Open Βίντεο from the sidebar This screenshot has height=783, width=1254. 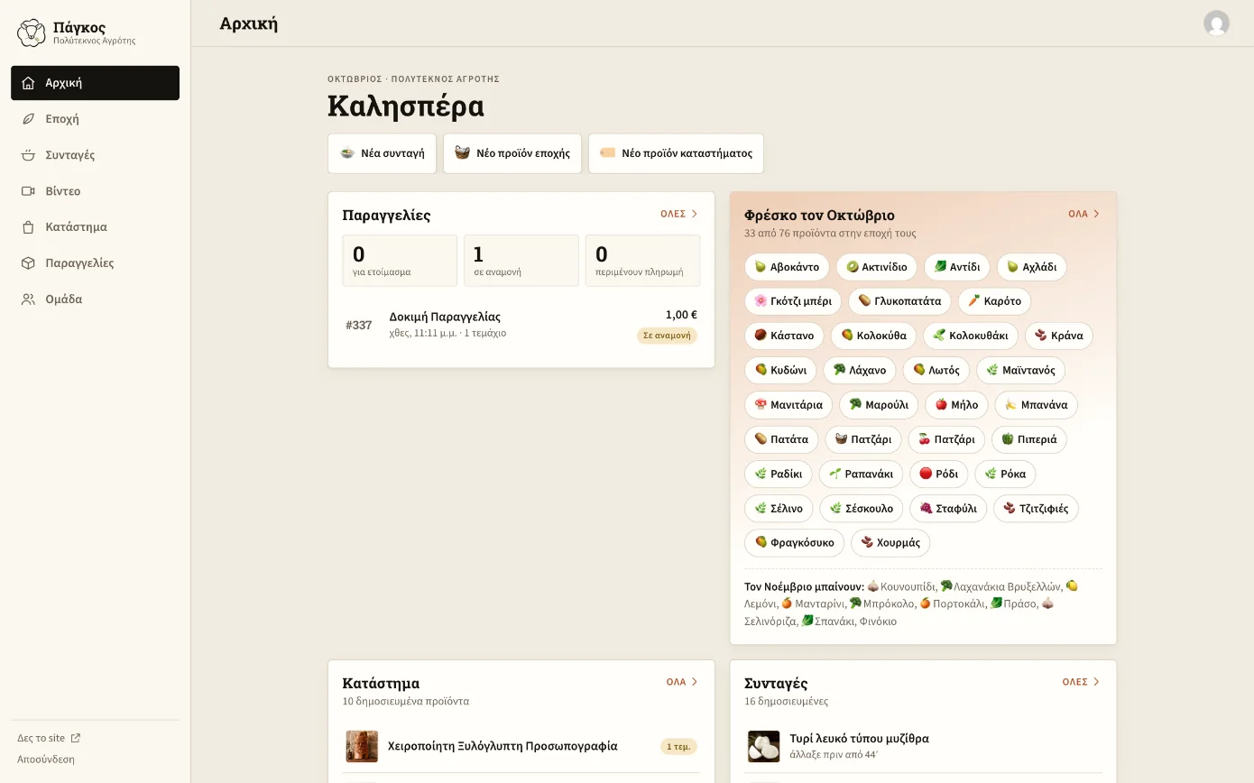pos(95,191)
